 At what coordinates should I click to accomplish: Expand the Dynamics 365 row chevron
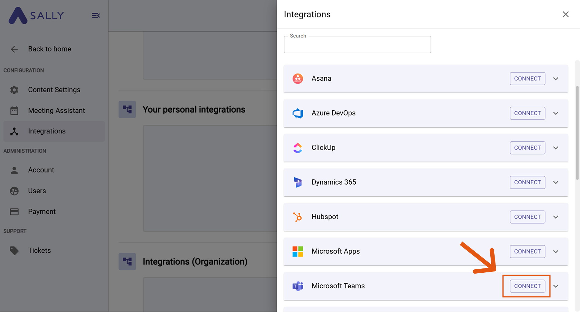coord(556,183)
